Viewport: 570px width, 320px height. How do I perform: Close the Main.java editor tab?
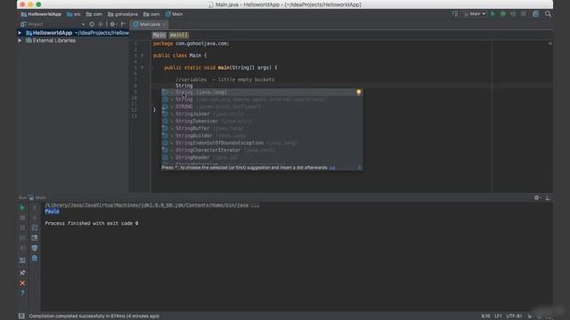[164, 24]
